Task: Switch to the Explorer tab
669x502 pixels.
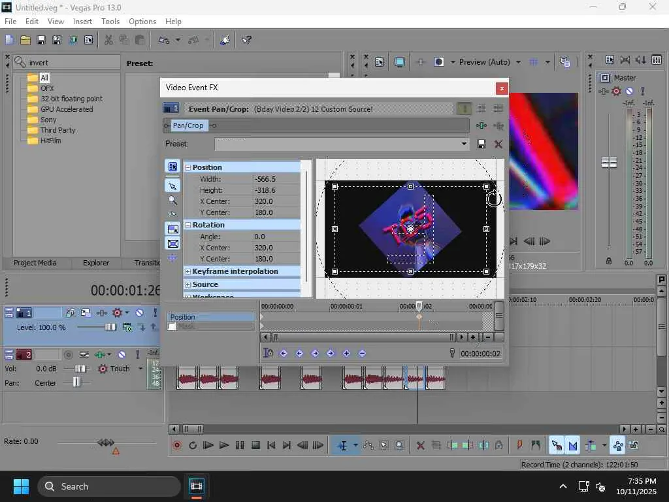Action: (96, 263)
